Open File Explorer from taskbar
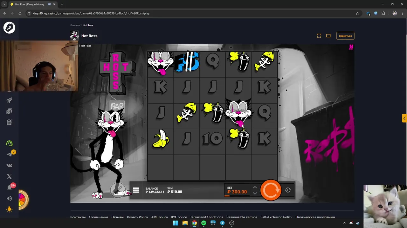 coord(185,223)
